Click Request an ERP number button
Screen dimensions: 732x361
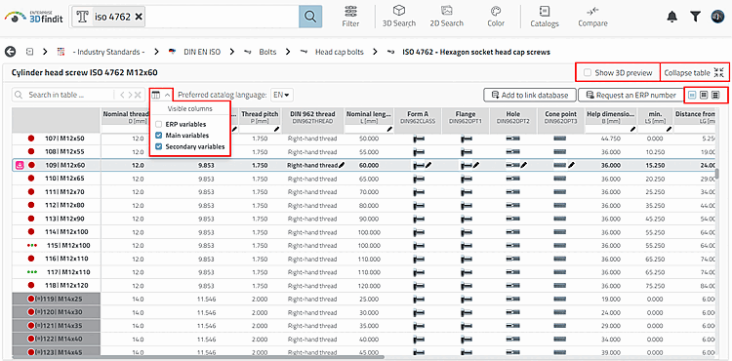point(630,96)
